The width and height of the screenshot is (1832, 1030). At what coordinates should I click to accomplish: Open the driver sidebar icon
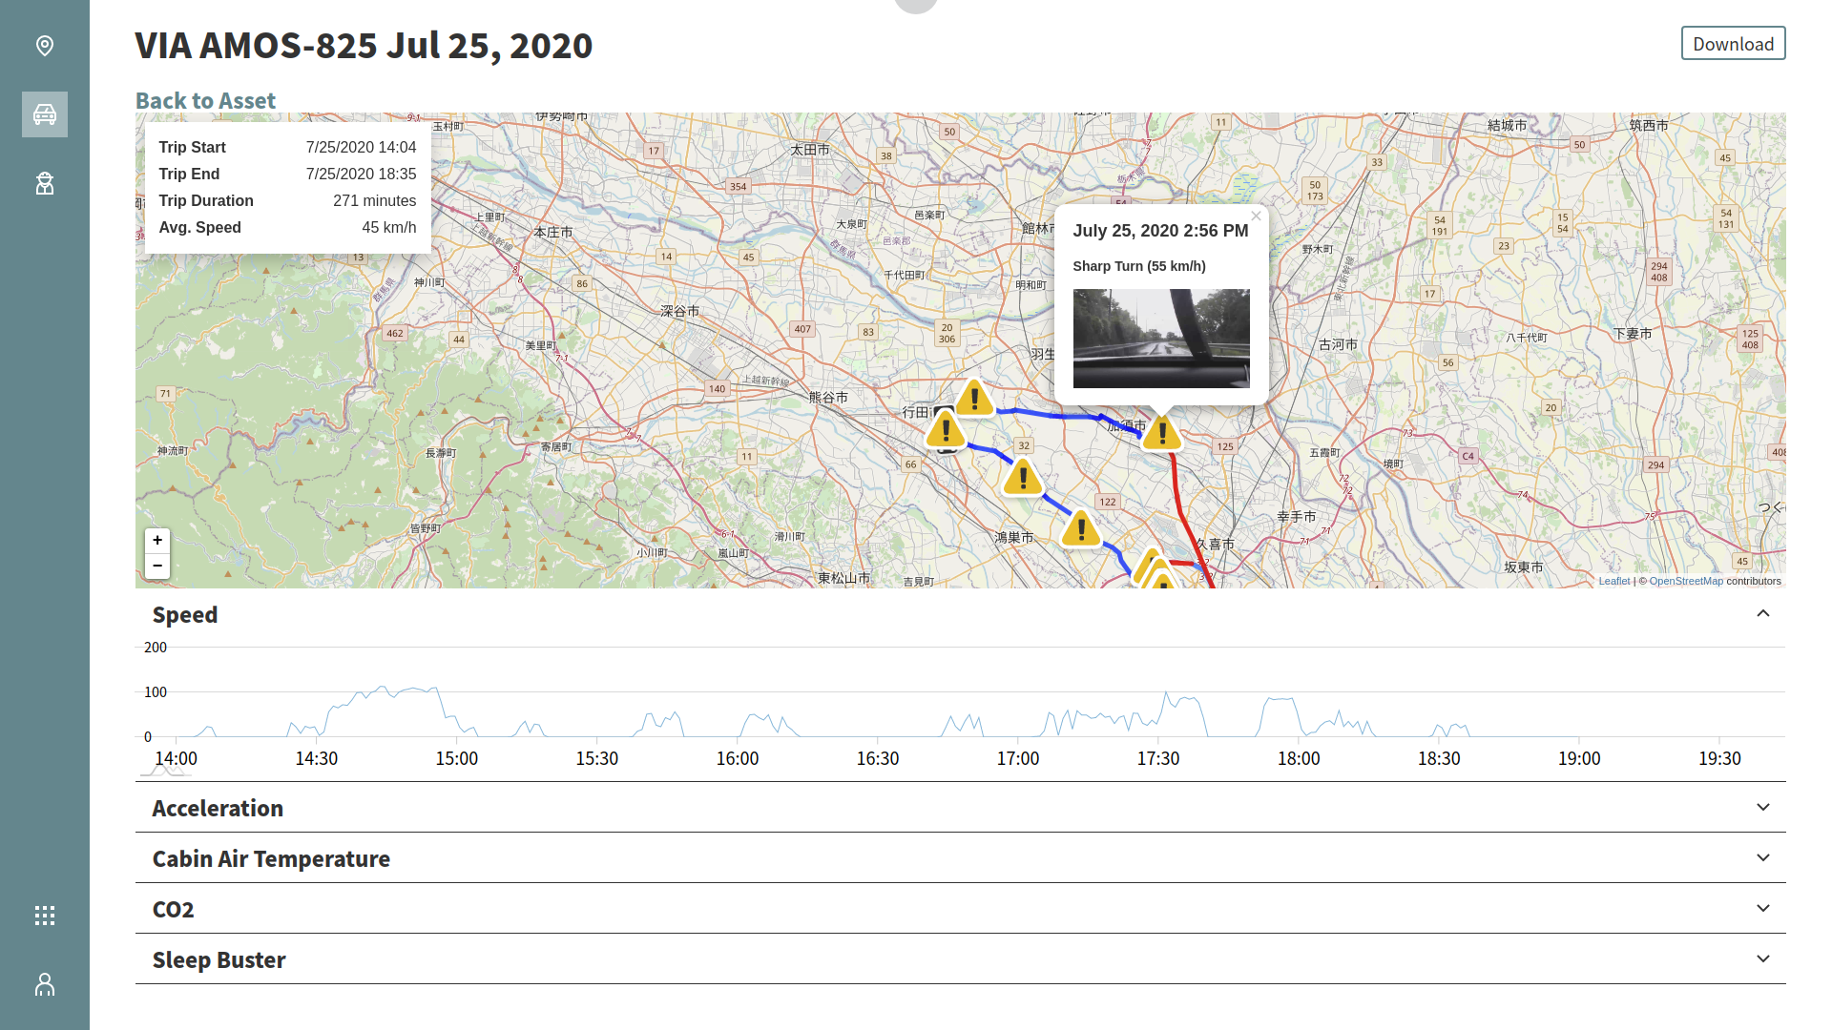[45, 183]
